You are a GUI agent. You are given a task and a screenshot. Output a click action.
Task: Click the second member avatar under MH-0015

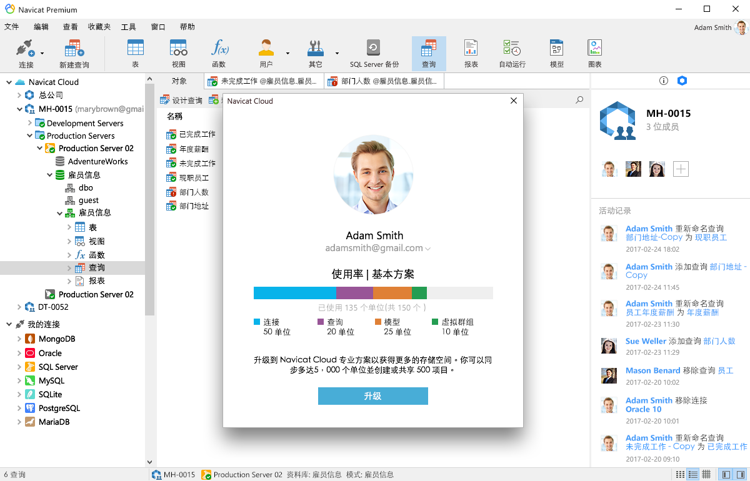click(x=634, y=169)
